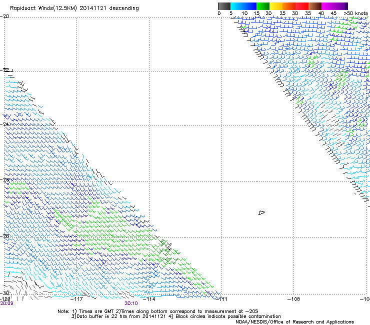The height and width of the screenshot is (325, 370).
Task: Click the 'Rapidsact Winds(12.5KM) 20141121 descending' title
Action: click(x=74, y=8)
